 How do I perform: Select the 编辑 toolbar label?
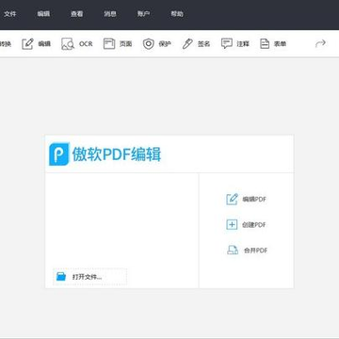[x=44, y=44]
